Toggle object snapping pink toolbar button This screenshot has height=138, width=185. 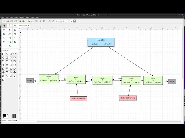coord(75,21)
